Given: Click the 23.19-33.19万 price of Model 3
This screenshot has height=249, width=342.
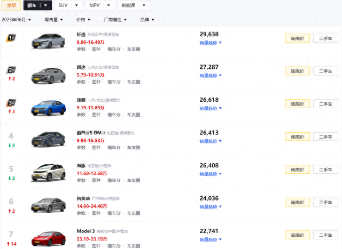Looking at the screenshot, I should click(92, 239).
